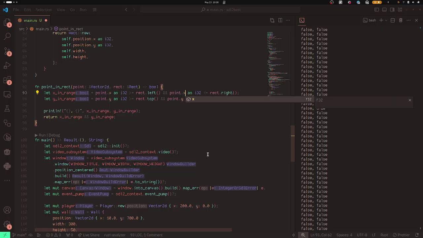This screenshot has height=238, width=423.
Task: Go back with navigation arrow in title bar
Action: click(126, 10)
